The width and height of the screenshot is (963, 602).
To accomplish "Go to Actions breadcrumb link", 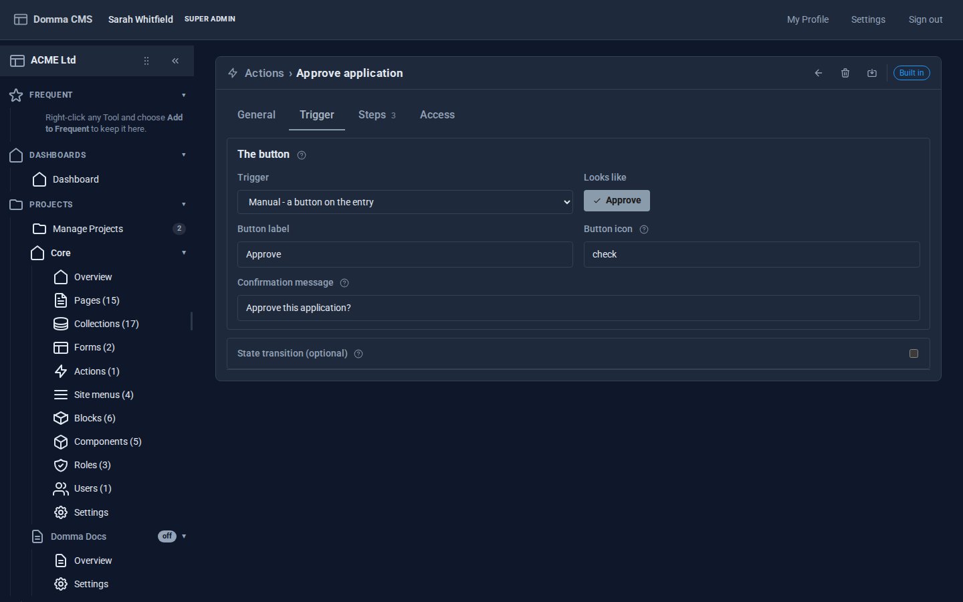I will click(264, 73).
